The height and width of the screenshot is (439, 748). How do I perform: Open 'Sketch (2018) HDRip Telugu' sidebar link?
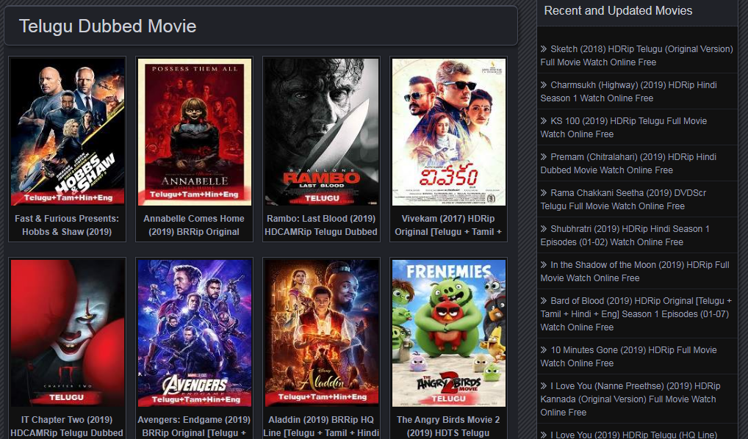(x=636, y=56)
